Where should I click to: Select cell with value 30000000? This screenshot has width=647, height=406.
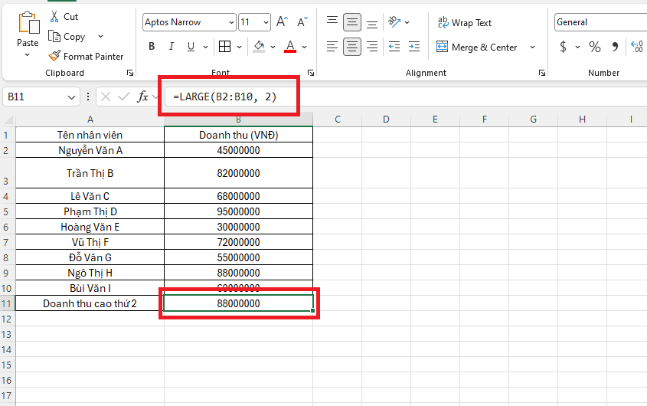238,227
